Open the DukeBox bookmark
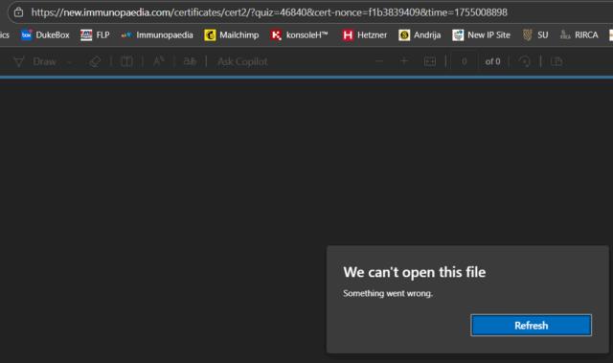 click(x=45, y=35)
